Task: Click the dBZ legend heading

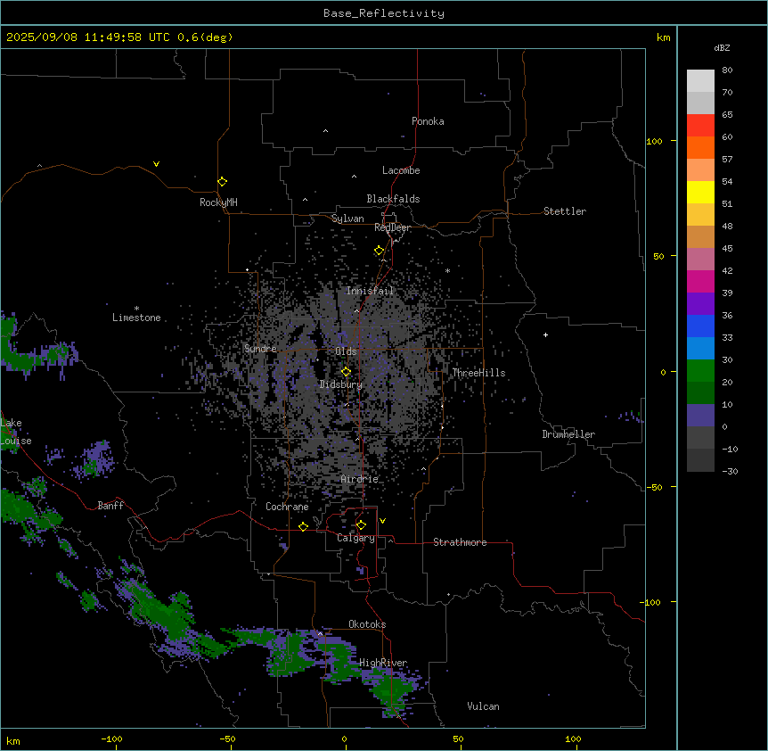Action: [722, 47]
